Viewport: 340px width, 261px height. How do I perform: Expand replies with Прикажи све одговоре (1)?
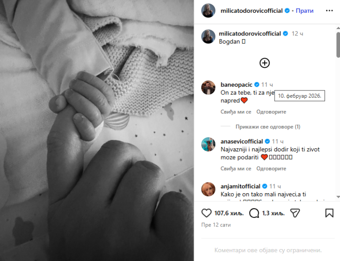point(268,127)
